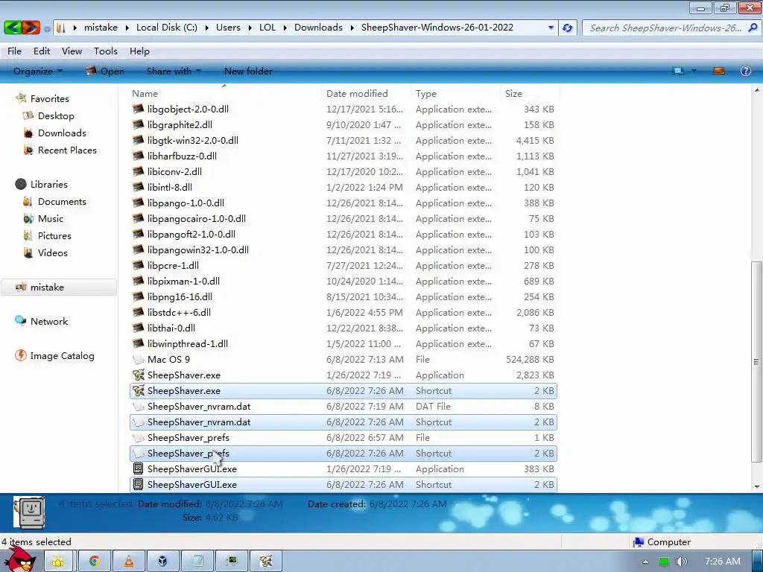Open the View menu
Viewport: 763px width, 572px height.
[72, 51]
